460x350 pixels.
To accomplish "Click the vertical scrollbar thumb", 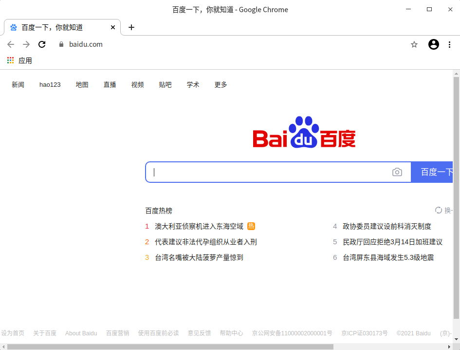I will (x=456, y=198).
